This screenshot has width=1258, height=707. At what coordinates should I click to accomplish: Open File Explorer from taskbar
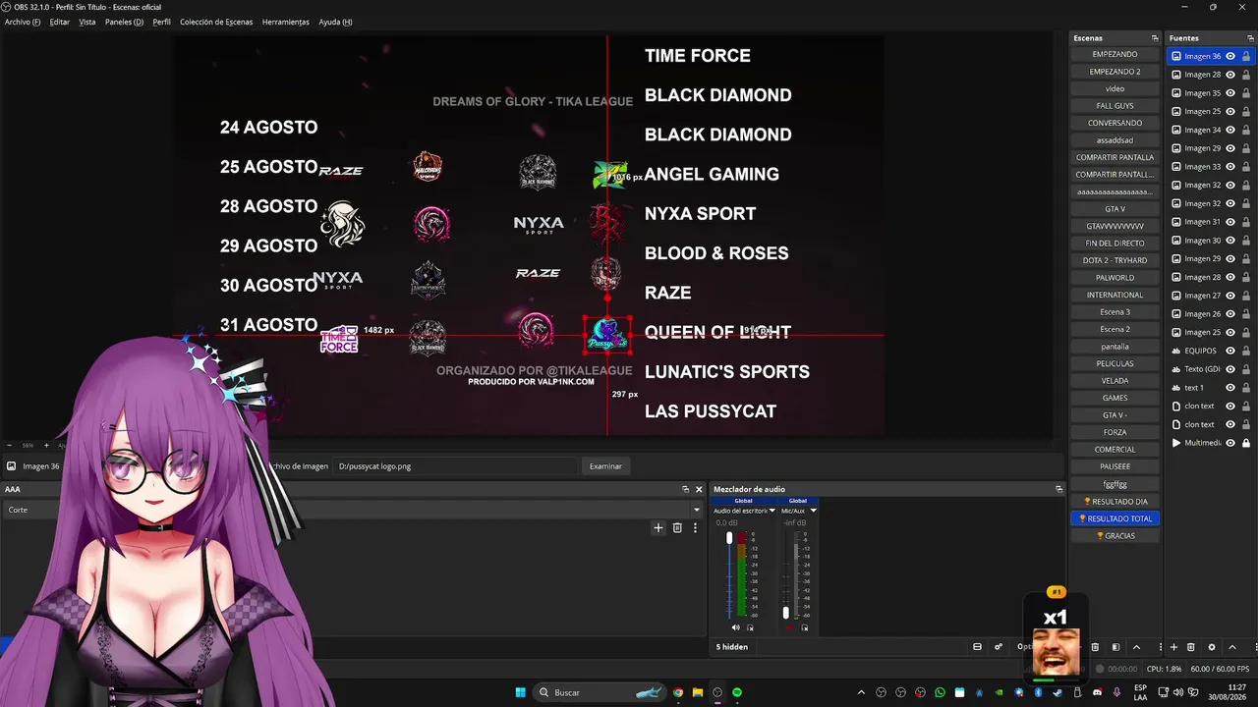coord(698,692)
